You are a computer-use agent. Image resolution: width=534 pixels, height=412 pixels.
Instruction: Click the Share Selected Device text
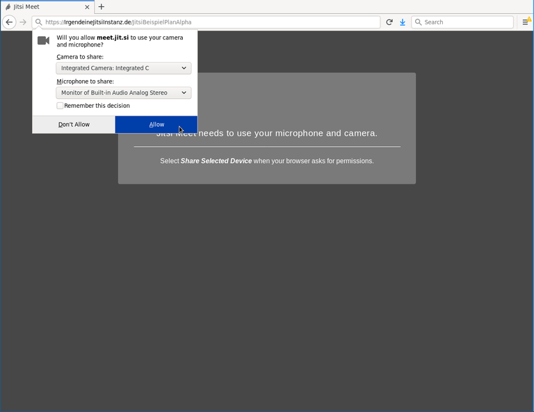216,161
